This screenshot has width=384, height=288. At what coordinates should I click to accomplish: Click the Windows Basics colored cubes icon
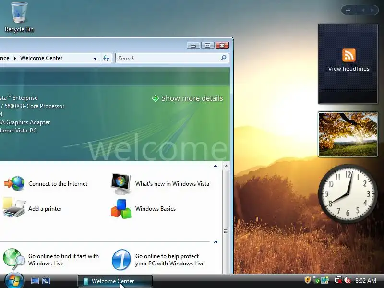(121, 209)
